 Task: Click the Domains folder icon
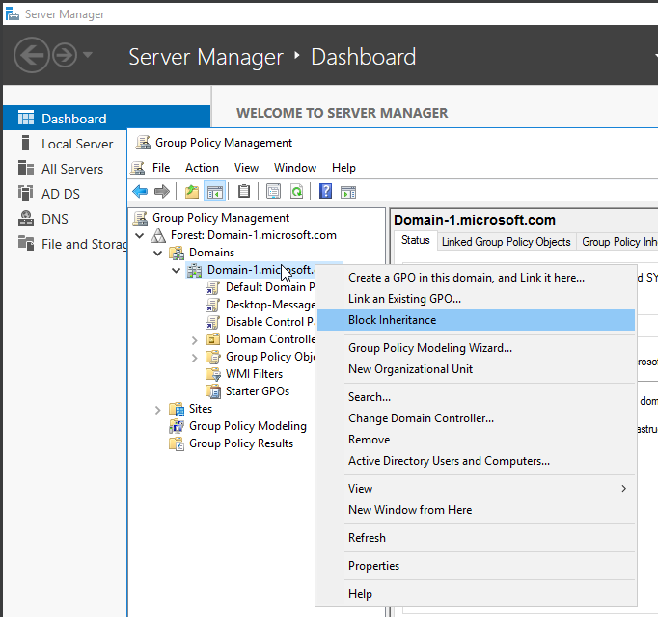[x=177, y=253]
